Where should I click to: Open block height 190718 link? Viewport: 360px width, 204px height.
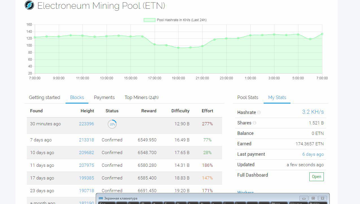pyautogui.click(x=86, y=191)
